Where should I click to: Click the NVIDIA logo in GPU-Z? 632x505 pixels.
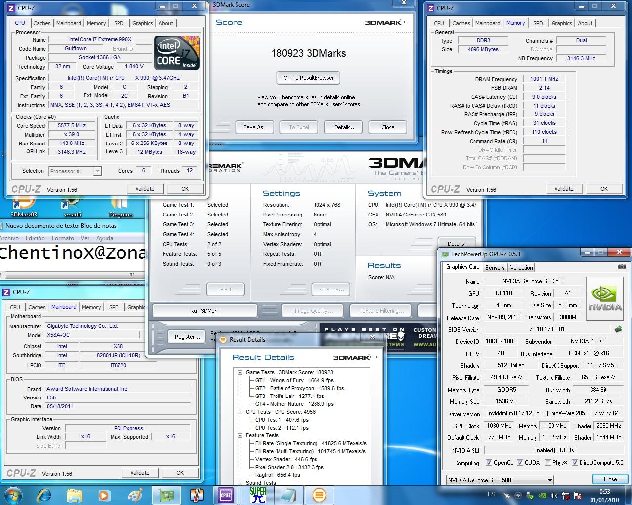pos(605,299)
